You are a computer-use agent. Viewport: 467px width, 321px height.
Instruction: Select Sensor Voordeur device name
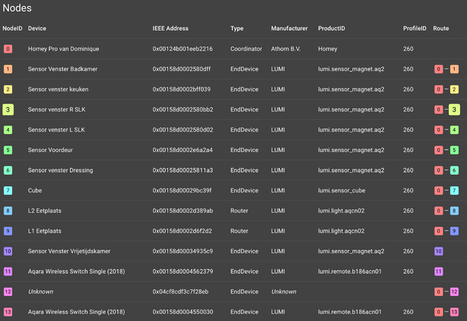pos(50,150)
